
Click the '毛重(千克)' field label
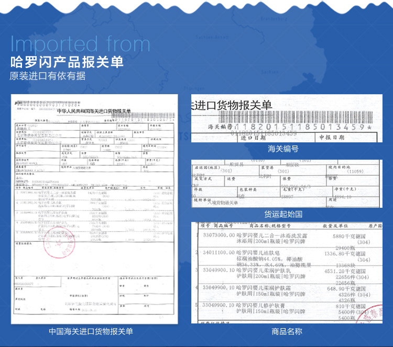pyautogui.click(x=293, y=189)
